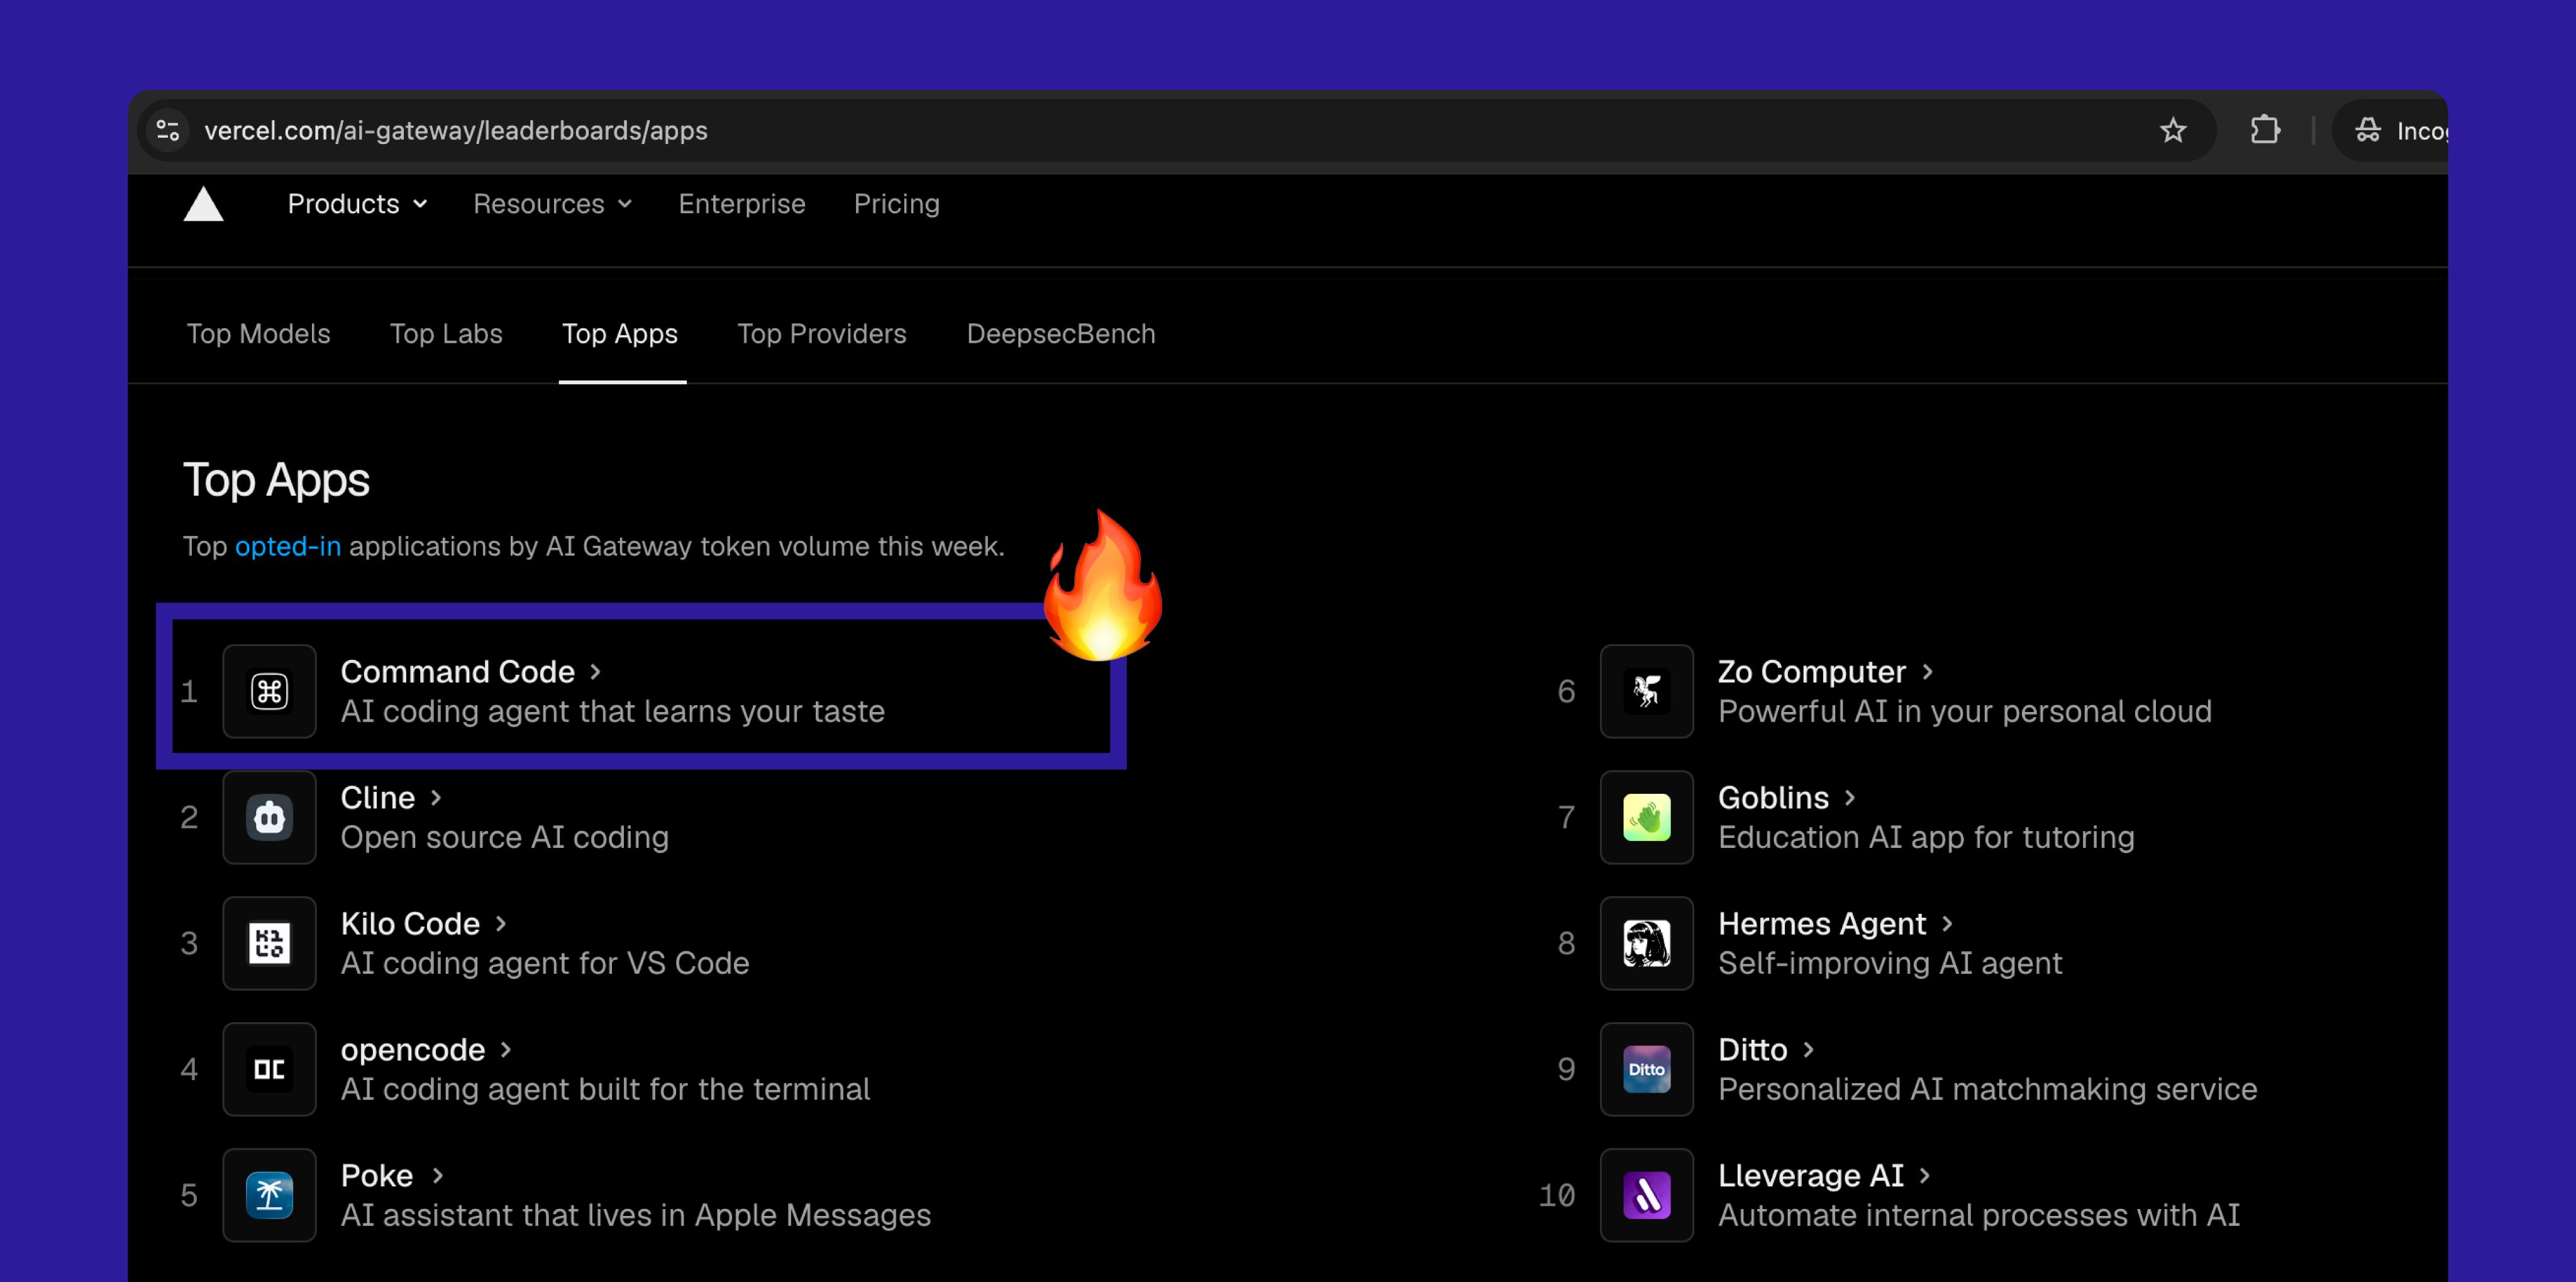Open the Goblins app link
Image resolution: width=2576 pixels, height=1282 pixels.
(1773, 798)
